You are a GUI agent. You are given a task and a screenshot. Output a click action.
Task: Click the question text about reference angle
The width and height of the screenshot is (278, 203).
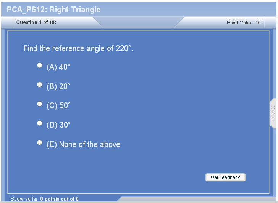(78, 48)
